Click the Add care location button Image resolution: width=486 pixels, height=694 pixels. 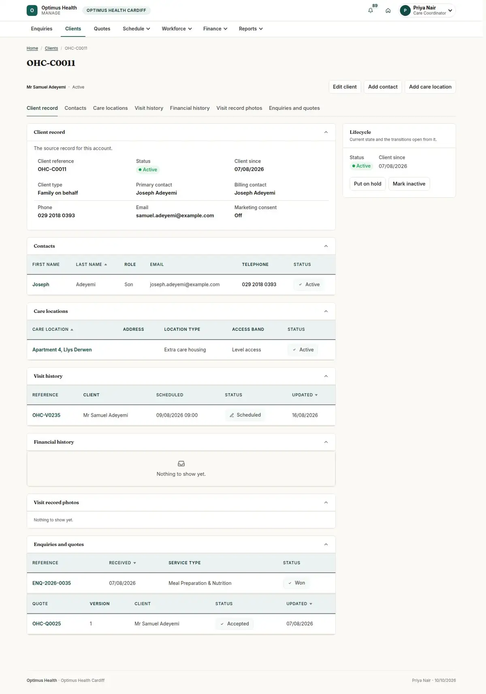coord(430,87)
